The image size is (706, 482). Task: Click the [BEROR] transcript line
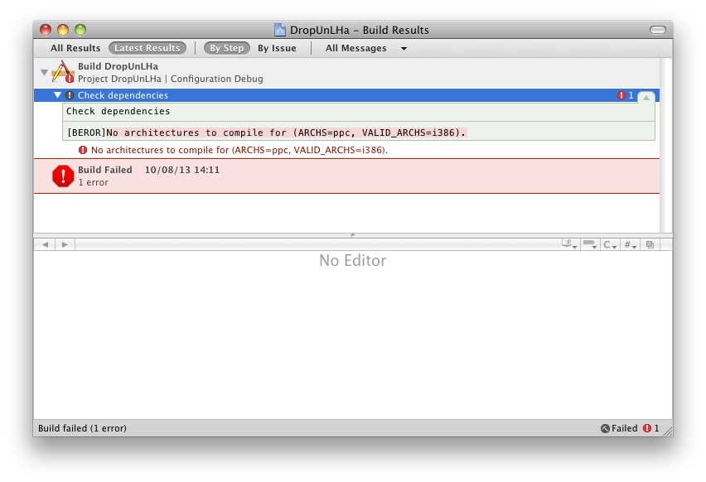point(267,133)
